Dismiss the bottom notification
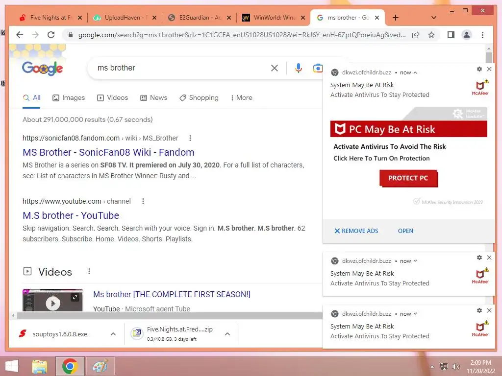502x376 pixels. pos(489,310)
